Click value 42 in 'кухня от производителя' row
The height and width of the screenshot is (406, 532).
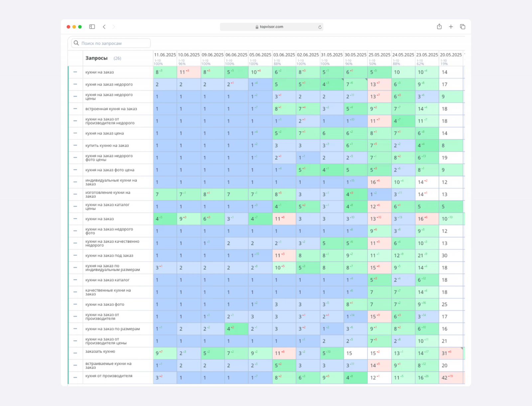pos(445,378)
